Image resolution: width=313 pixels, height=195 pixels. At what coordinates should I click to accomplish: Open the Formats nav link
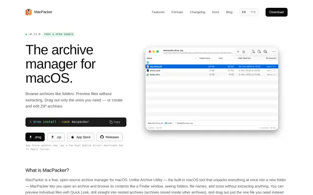[x=177, y=12]
